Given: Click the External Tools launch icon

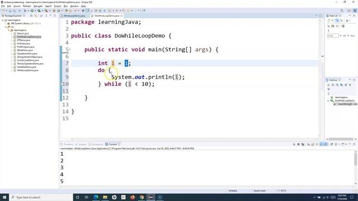Looking at the screenshot, I should coord(46,11).
